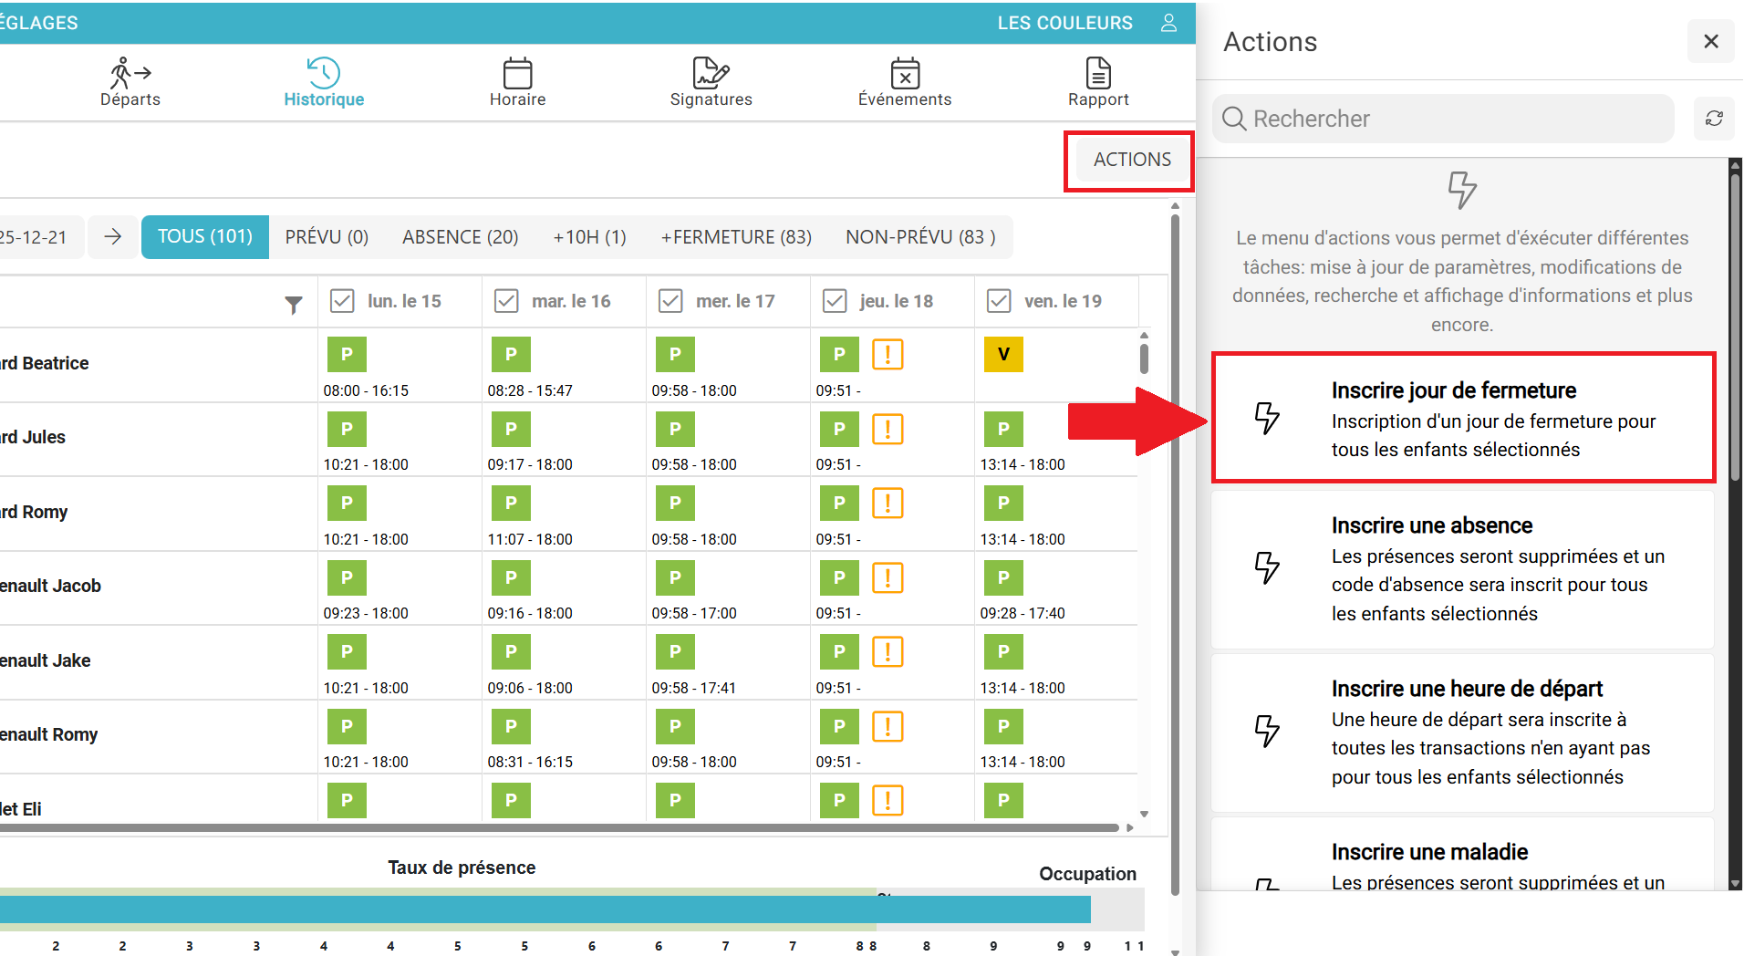Toggle the ven. le 19 checkbox
The height and width of the screenshot is (956, 1744).
[999, 301]
